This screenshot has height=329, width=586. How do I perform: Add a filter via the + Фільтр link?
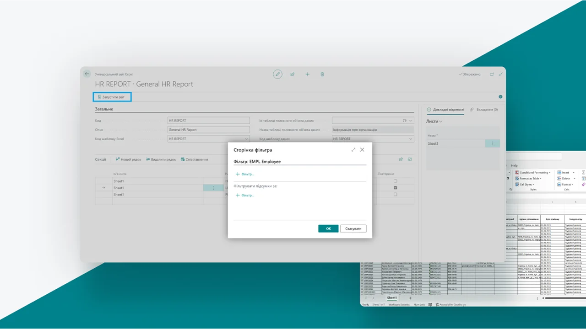tap(245, 174)
